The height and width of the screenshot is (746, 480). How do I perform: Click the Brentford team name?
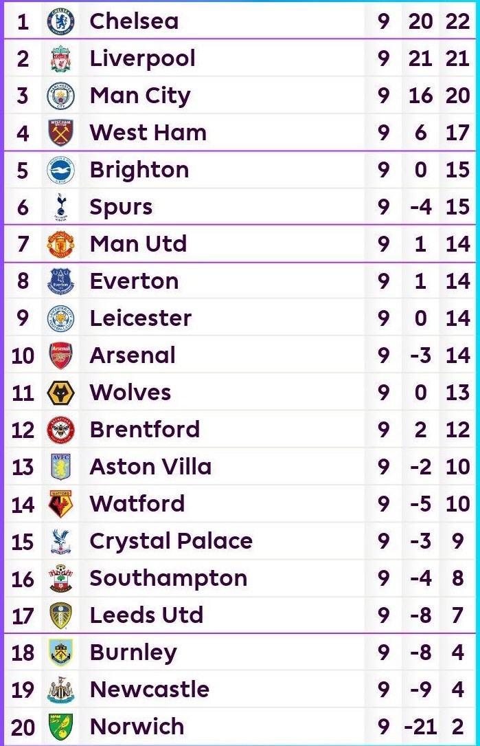[x=144, y=430]
